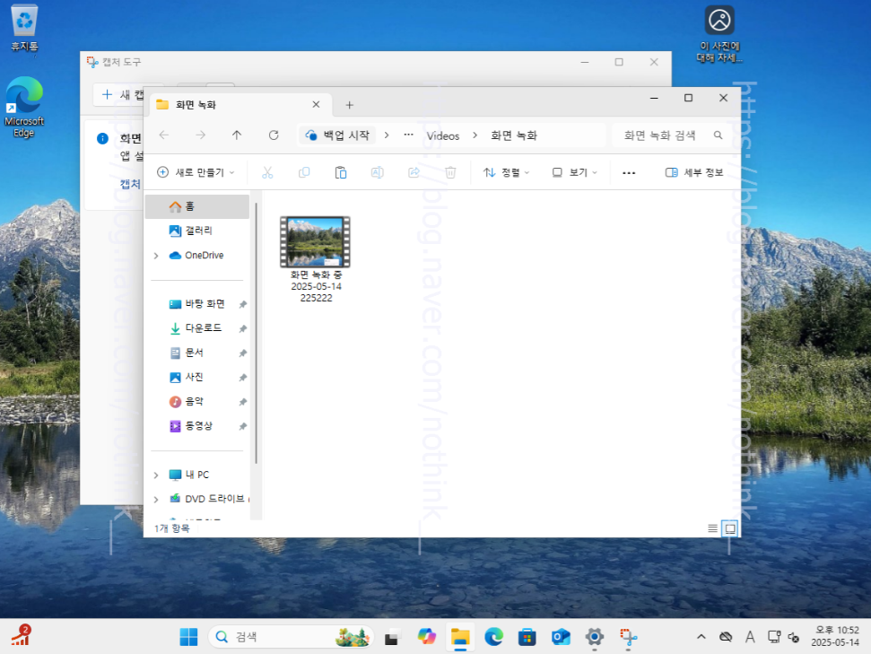Viewport: 871px width, 654px height.
Task: Click the breadcrumb chevron after Videos
Action: [x=475, y=135]
